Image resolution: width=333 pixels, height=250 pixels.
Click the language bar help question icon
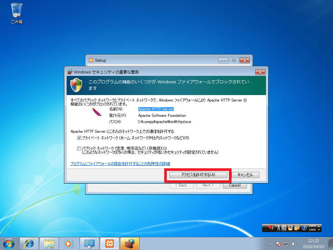(x=304, y=228)
